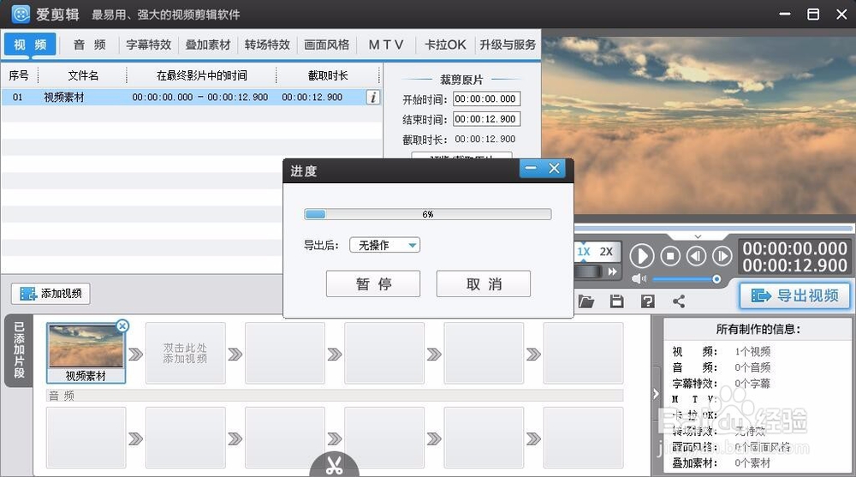Step to next frame button
Screen dimensions: 856x477
point(722,256)
